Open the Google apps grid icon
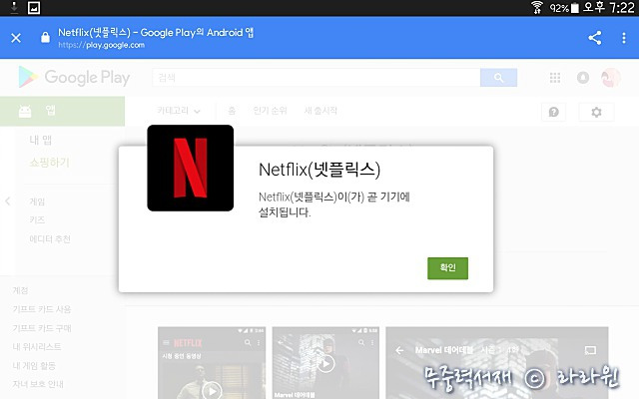The image size is (639, 399). pos(555,78)
